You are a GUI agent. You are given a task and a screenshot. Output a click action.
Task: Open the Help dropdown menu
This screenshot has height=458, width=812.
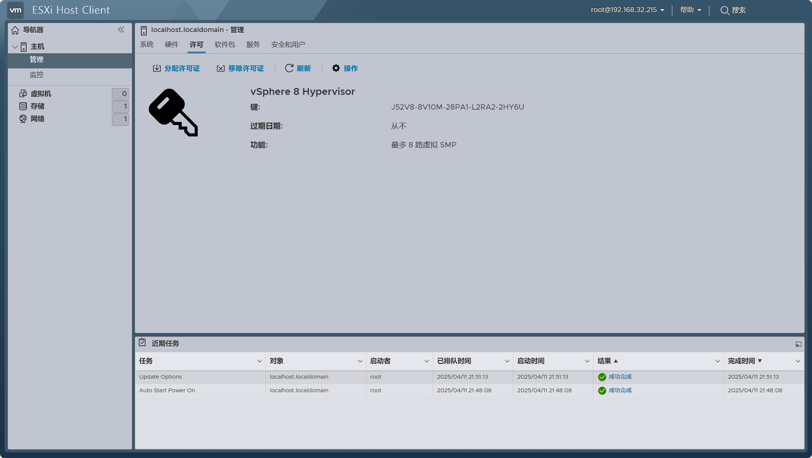[x=691, y=10]
